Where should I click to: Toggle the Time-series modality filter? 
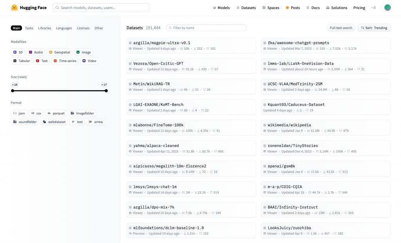pyautogui.click(x=65, y=61)
